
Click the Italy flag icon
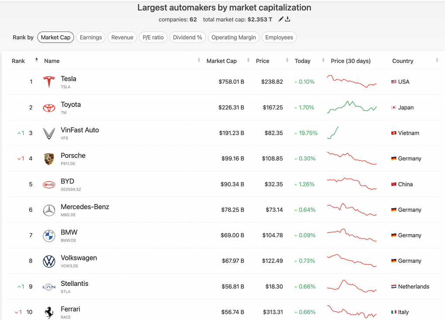coord(394,312)
